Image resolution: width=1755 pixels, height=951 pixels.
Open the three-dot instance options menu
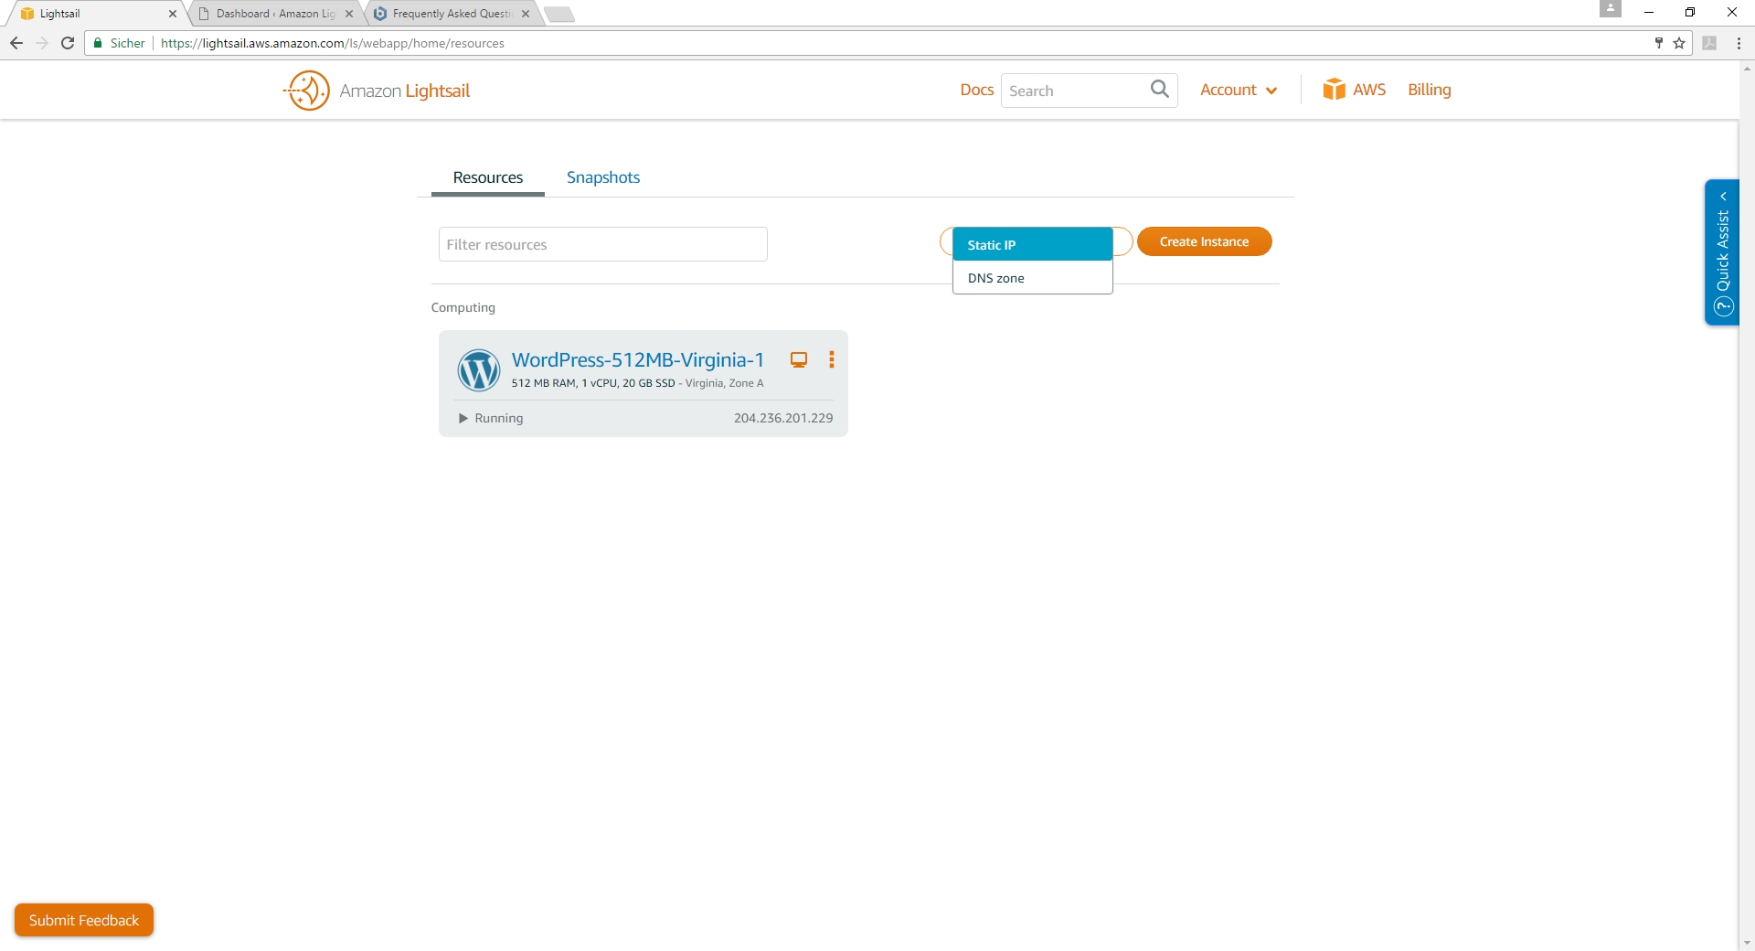(x=831, y=359)
